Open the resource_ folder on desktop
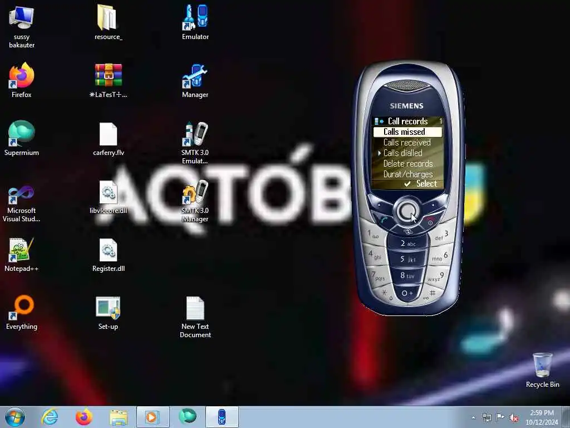Viewport: 570px width, 428px height. [x=108, y=22]
